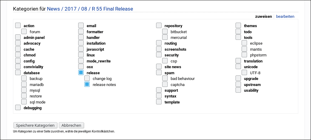
Task: Open the News / 2017 / 08 / R 55 Final Release link
Action: [x=90, y=9]
